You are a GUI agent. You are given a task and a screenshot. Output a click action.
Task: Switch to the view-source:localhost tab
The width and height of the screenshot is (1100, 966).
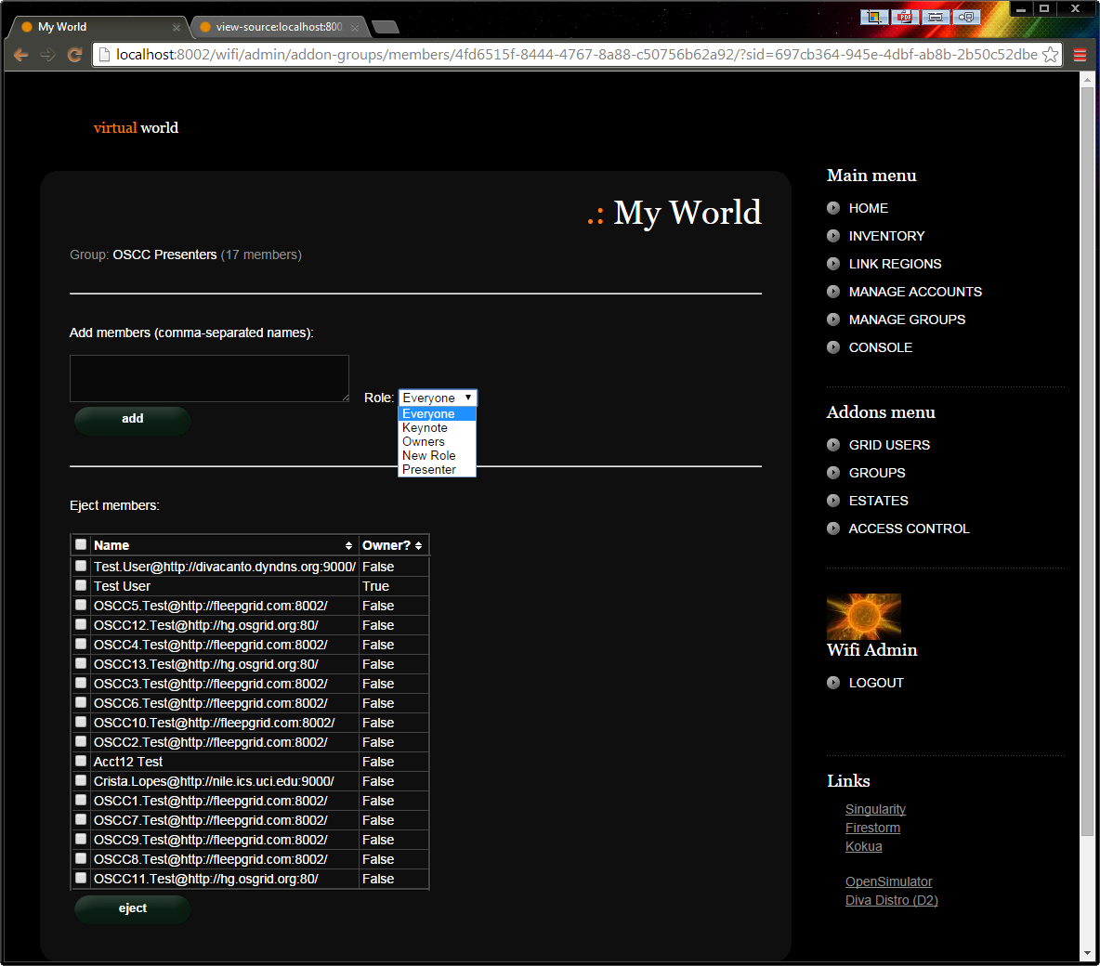point(279,27)
